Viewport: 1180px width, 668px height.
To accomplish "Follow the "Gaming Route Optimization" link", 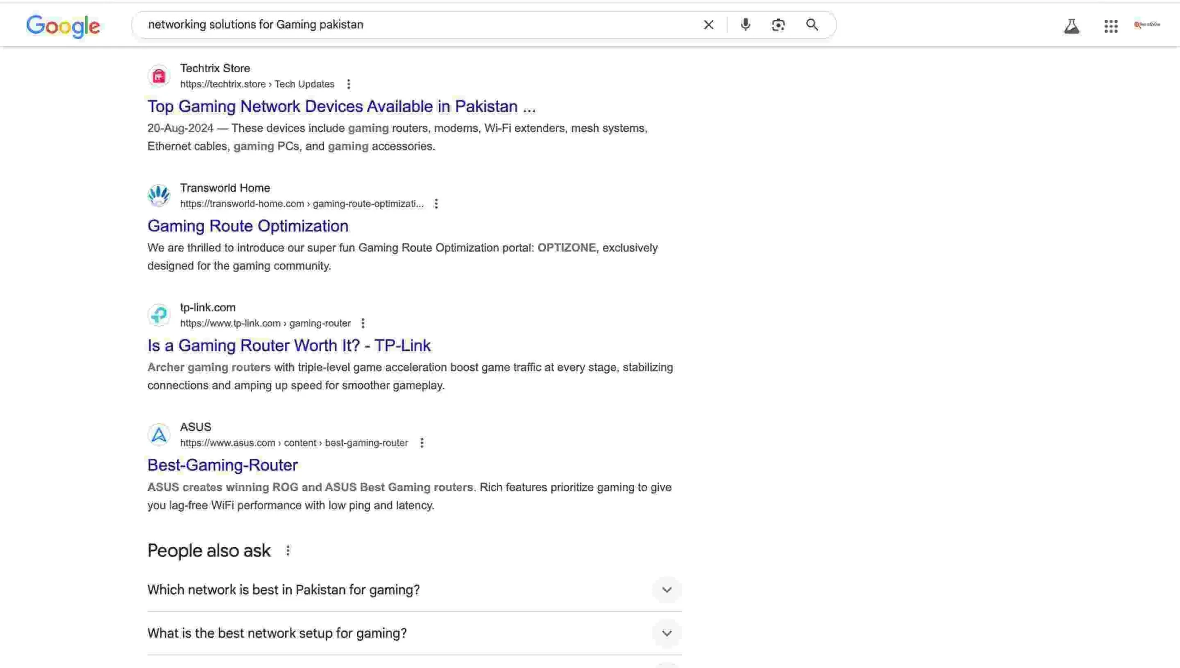I will pyautogui.click(x=248, y=226).
